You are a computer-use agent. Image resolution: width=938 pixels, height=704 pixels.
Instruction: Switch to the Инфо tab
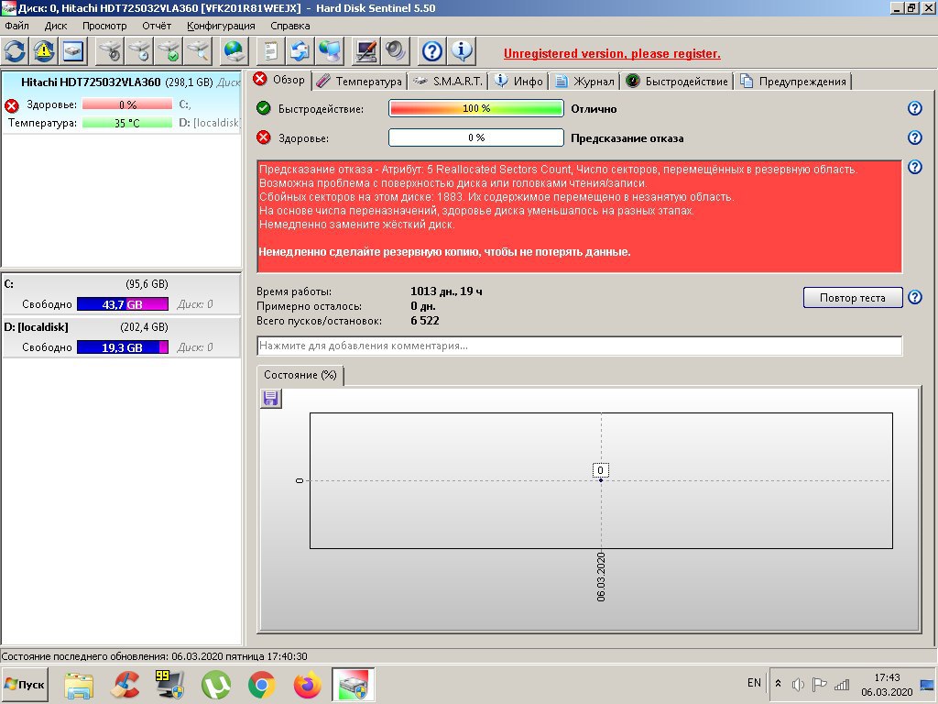point(519,82)
